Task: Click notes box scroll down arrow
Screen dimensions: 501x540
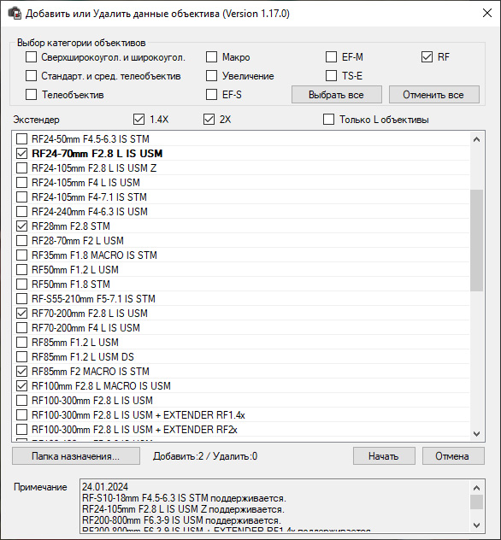Action: coord(476,525)
